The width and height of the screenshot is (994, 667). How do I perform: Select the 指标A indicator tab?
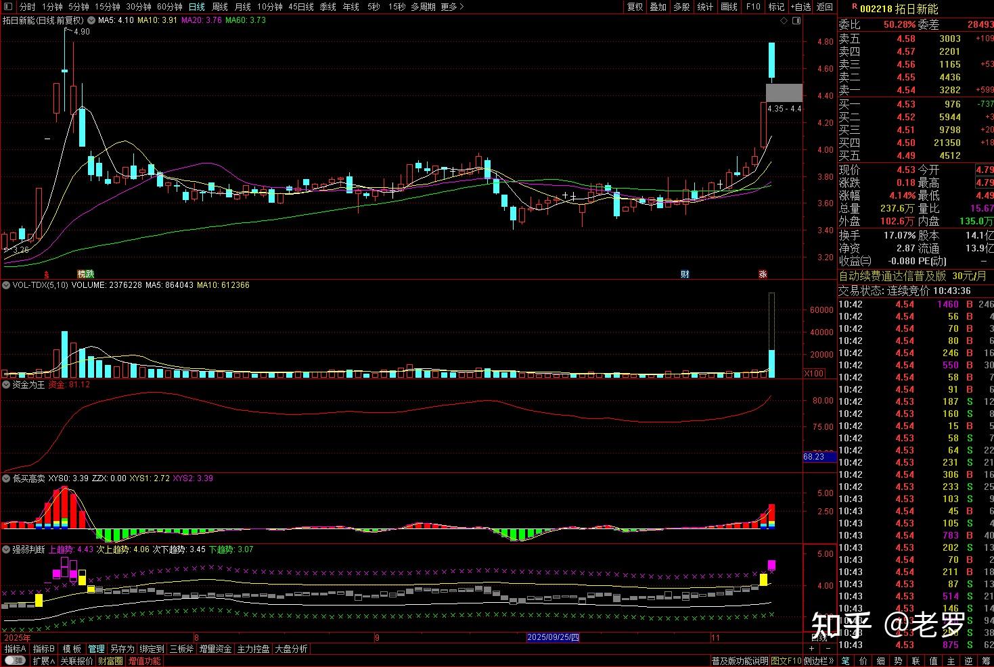tap(14, 649)
